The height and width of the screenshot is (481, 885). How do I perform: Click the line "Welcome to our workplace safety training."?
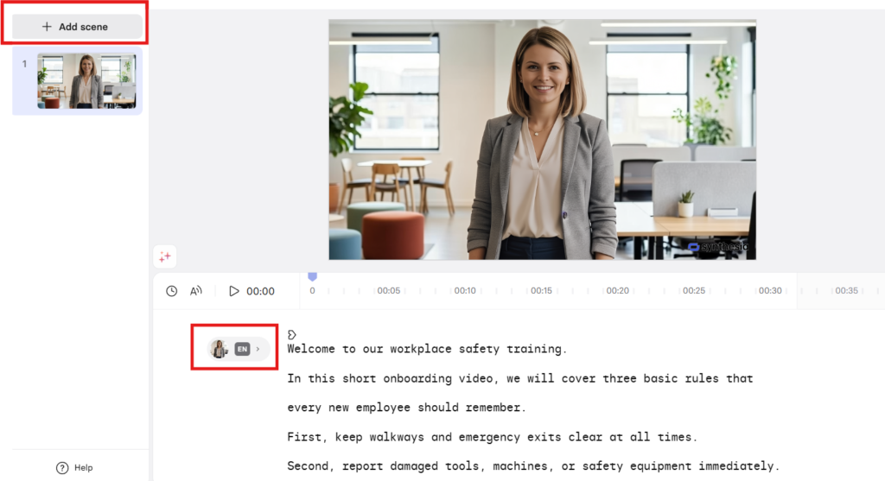tap(427, 349)
